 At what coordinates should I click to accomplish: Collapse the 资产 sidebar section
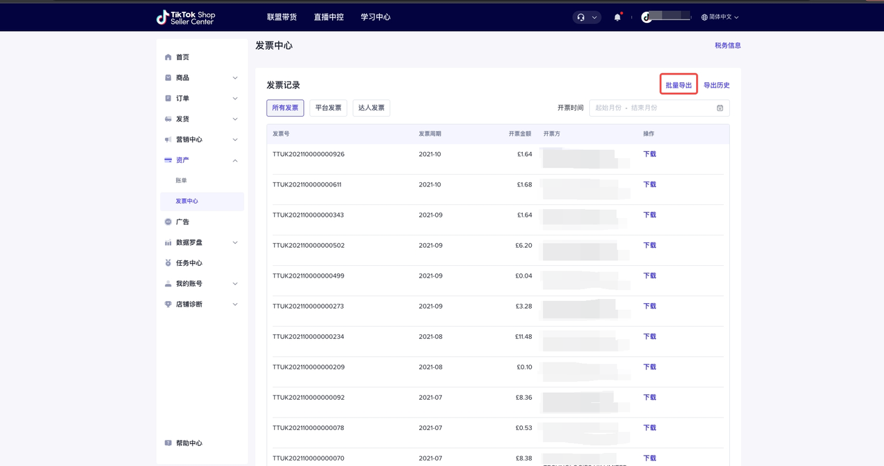click(235, 160)
